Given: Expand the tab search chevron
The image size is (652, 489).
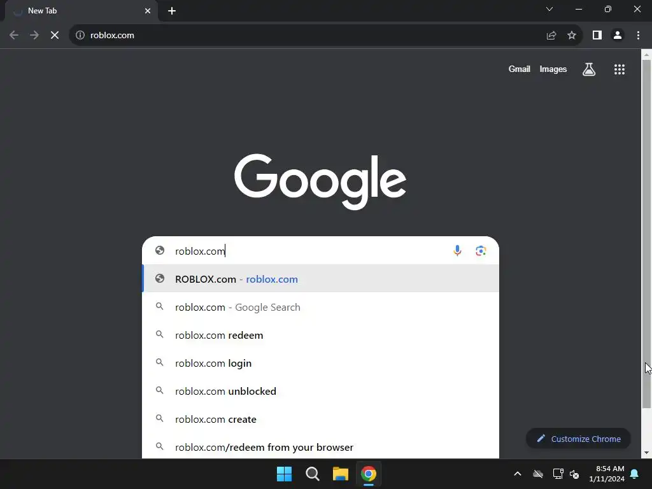Looking at the screenshot, I should (549, 9).
